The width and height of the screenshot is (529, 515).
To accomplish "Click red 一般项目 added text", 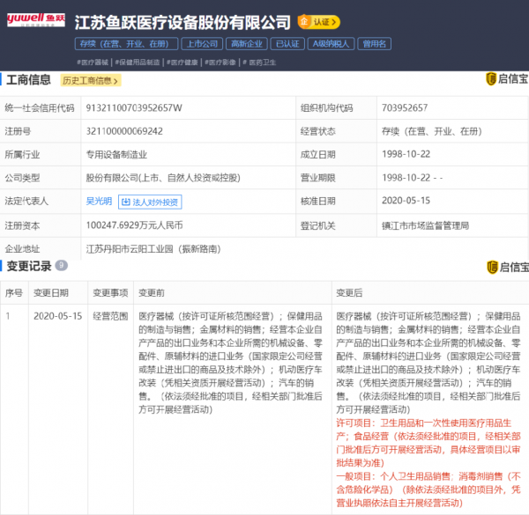I will [x=428, y=489].
